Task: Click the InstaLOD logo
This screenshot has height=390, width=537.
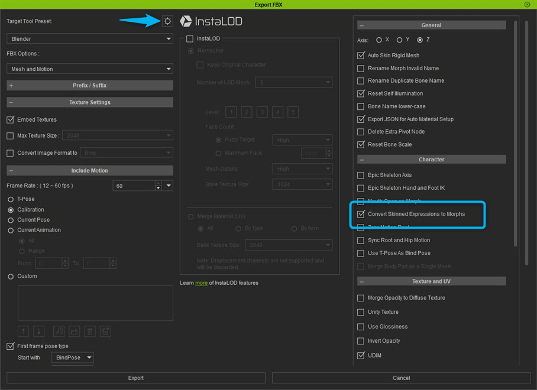Action: pos(211,21)
